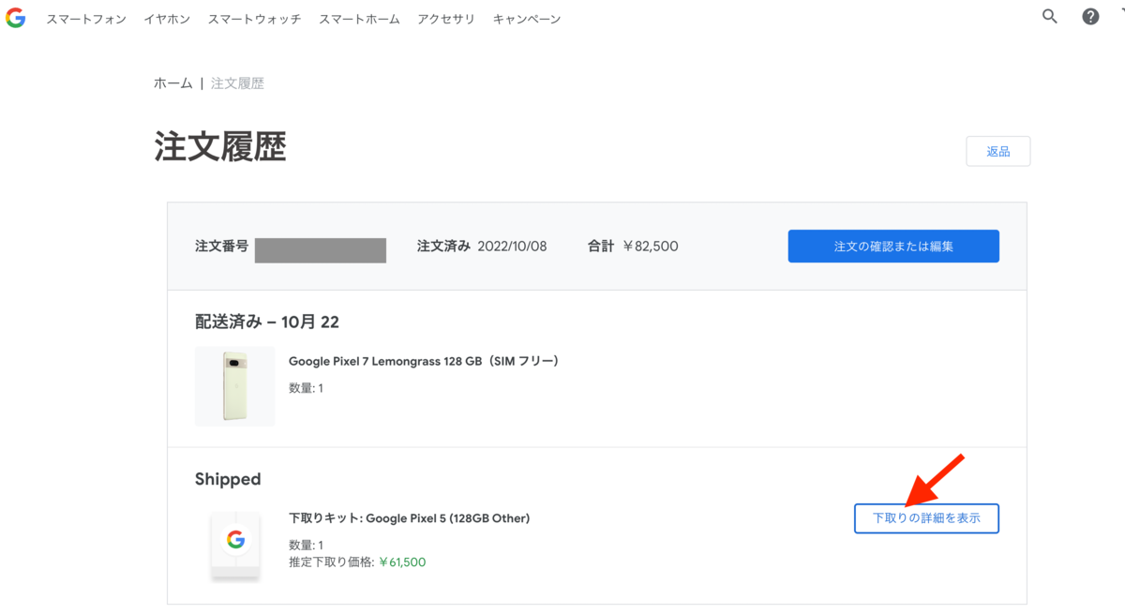
Task: Open the Pixel 7 Lemongrass product thumbnail
Action: (234, 386)
